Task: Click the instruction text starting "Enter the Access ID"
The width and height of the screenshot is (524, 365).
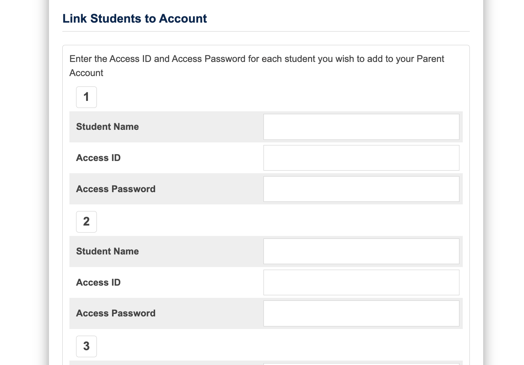Action: click(x=256, y=59)
